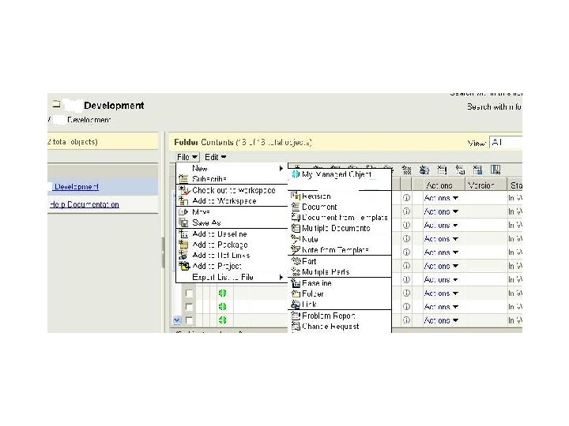This screenshot has width=569, height=426.
Task: Click Subscribe in the File menu
Action: [x=209, y=179]
